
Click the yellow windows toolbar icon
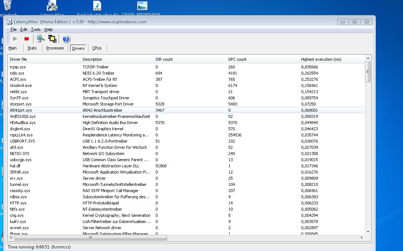(x=52, y=39)
